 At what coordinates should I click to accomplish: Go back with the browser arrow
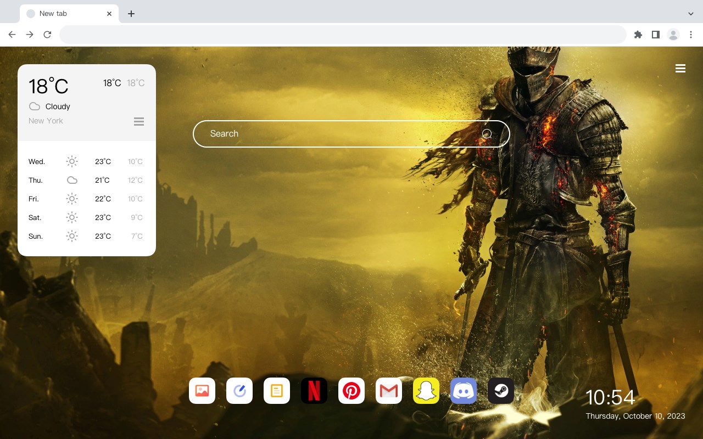point(12,35)
